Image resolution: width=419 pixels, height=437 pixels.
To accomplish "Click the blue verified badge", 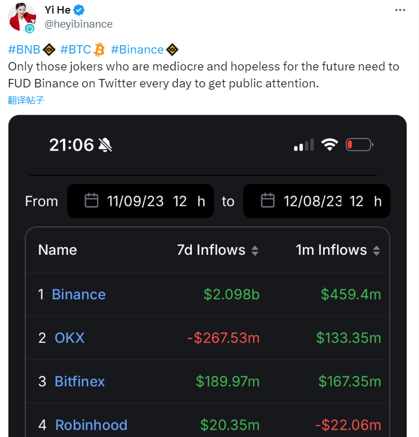I will 80,10.
